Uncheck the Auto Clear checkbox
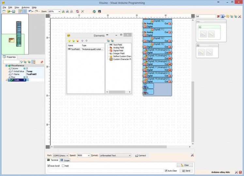The image size is (244, 176). [x=166, y=171]
